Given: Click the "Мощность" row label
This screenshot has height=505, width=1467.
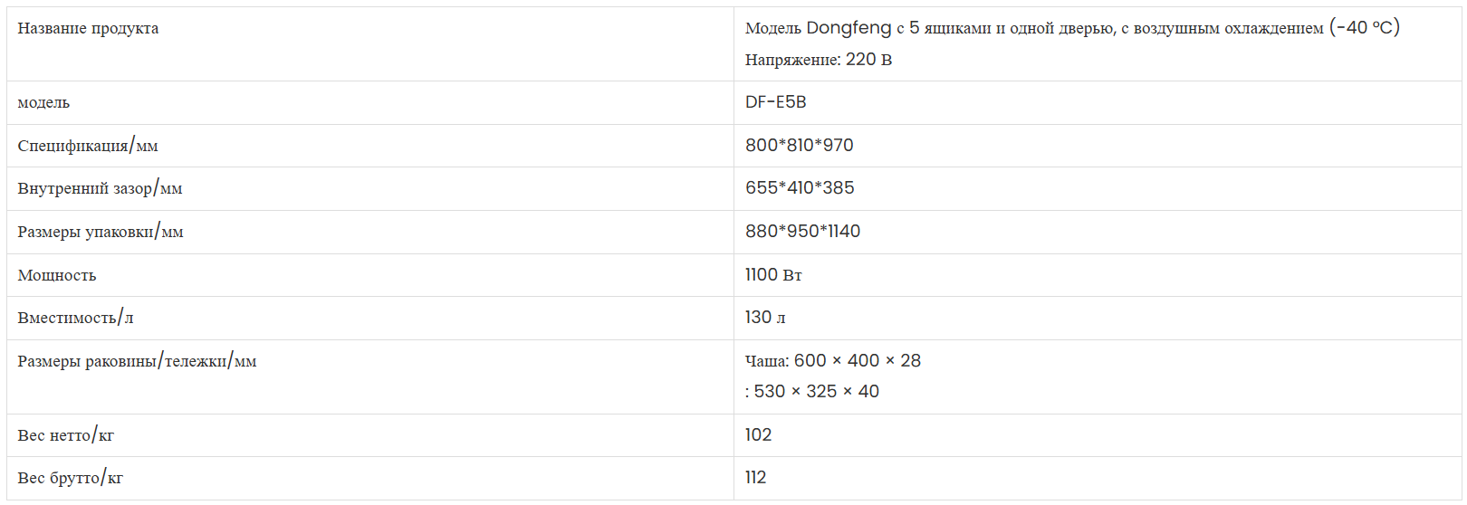Looking at the screenshot, I should pyautogui.click(x=57, y=275).
